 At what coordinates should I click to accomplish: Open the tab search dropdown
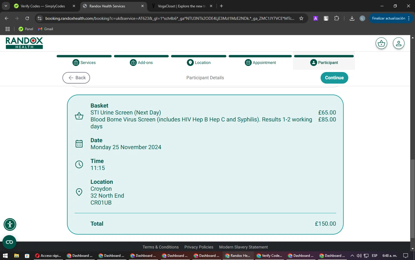coord(6,6)
